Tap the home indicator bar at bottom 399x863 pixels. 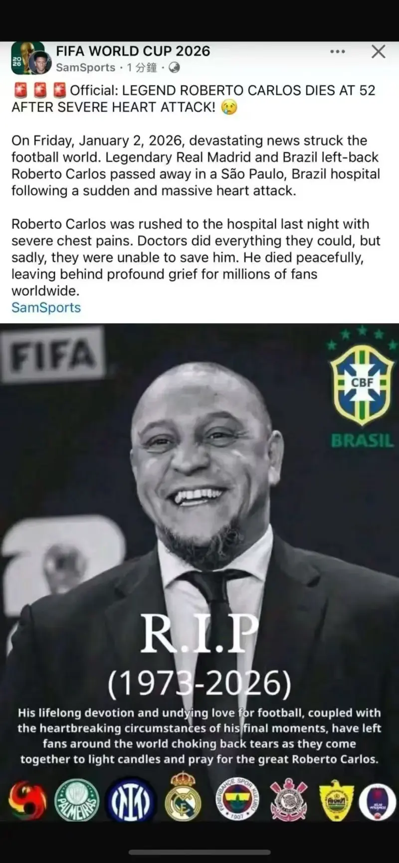[x=199, y=853]
